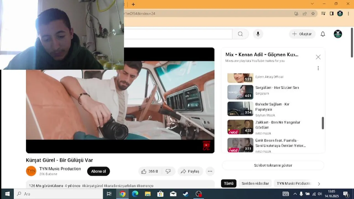Toggle Chrome side panel
The height and width of the screenshot is (199, 354).
click(x=332, y=14)
